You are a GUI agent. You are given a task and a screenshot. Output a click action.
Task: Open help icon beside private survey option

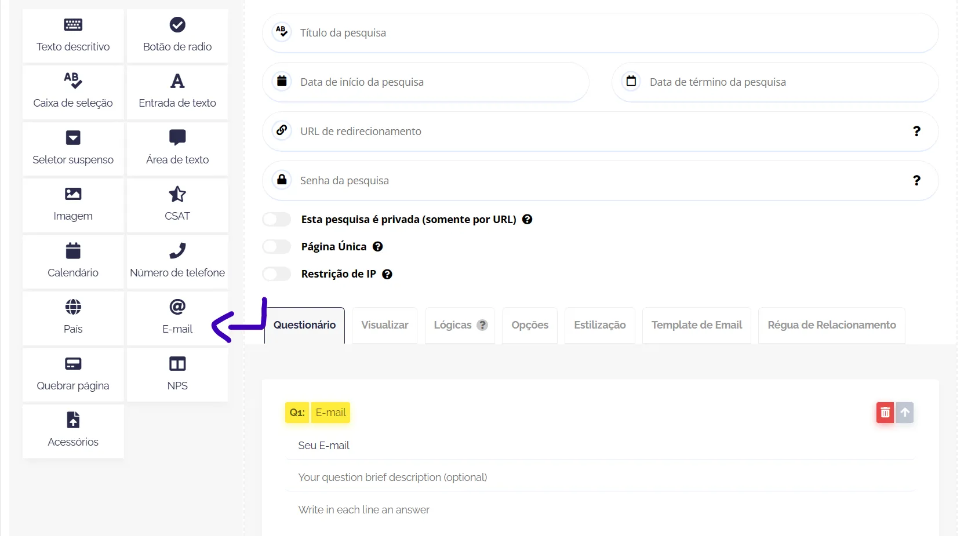pyautogui.click(x=527, y=220)
